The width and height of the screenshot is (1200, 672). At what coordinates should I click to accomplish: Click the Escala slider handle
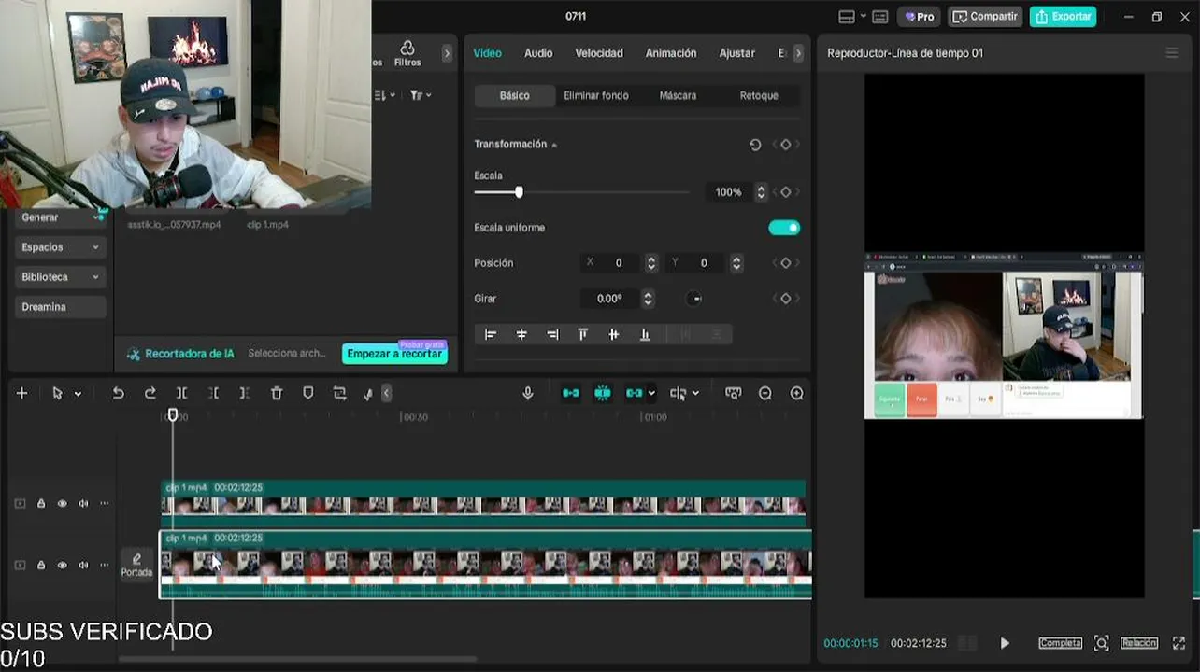519,192
